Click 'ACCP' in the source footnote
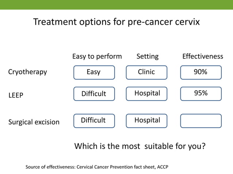233x174 pixels. tap(163, 167)
